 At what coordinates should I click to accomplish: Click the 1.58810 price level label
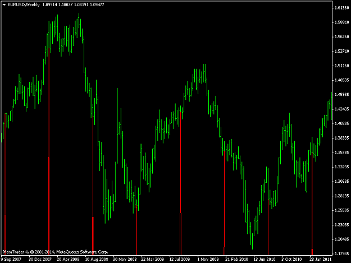click(342, 22)
